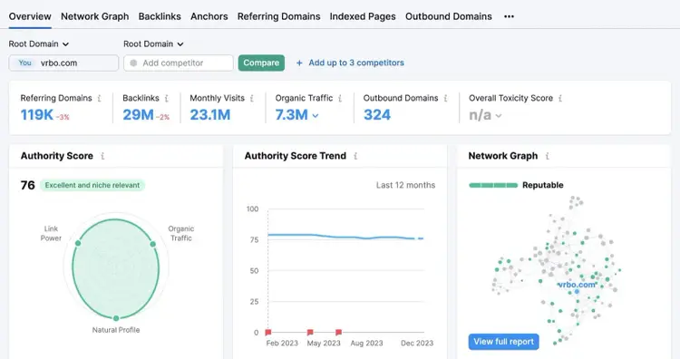Open the Outbound Domains tab
Viewport: 680px width, 359px height.
coord(449,16)
